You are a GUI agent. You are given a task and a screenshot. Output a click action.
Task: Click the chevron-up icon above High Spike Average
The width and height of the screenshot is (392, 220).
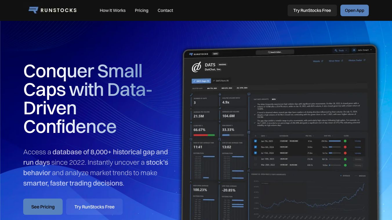(x=191, y=182)
